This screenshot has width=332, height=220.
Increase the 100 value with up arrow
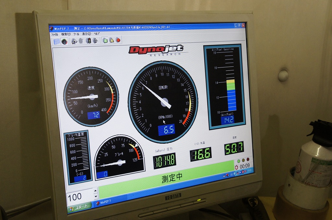click(96, 191)
